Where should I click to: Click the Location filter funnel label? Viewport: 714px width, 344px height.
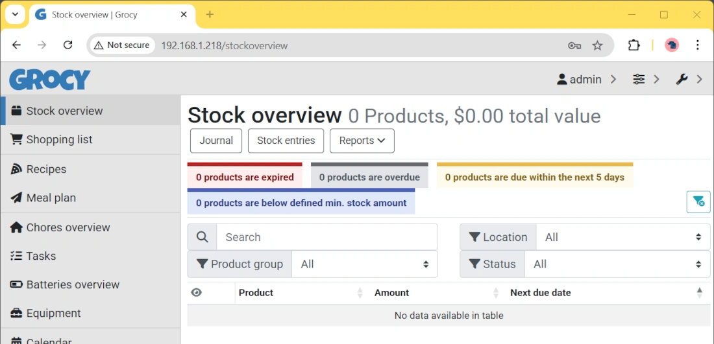[498, 236]
